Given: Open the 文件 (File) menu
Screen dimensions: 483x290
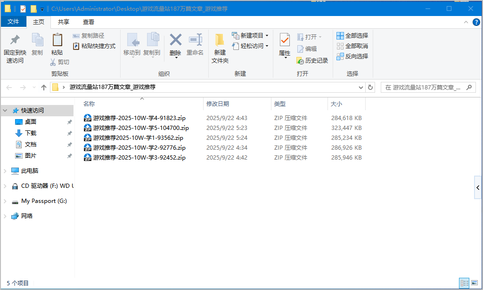Looking at the screenshot, I should point(13,21).
